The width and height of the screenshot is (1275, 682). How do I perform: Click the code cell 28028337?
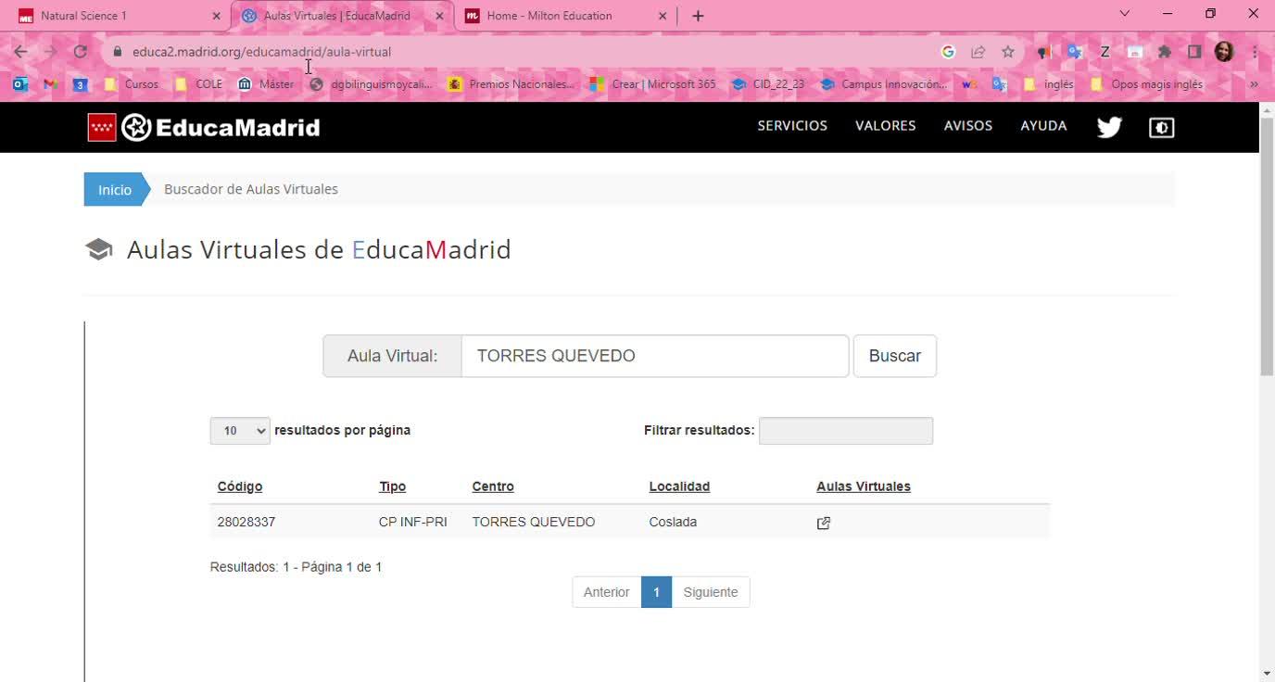[x=246, y=523]
